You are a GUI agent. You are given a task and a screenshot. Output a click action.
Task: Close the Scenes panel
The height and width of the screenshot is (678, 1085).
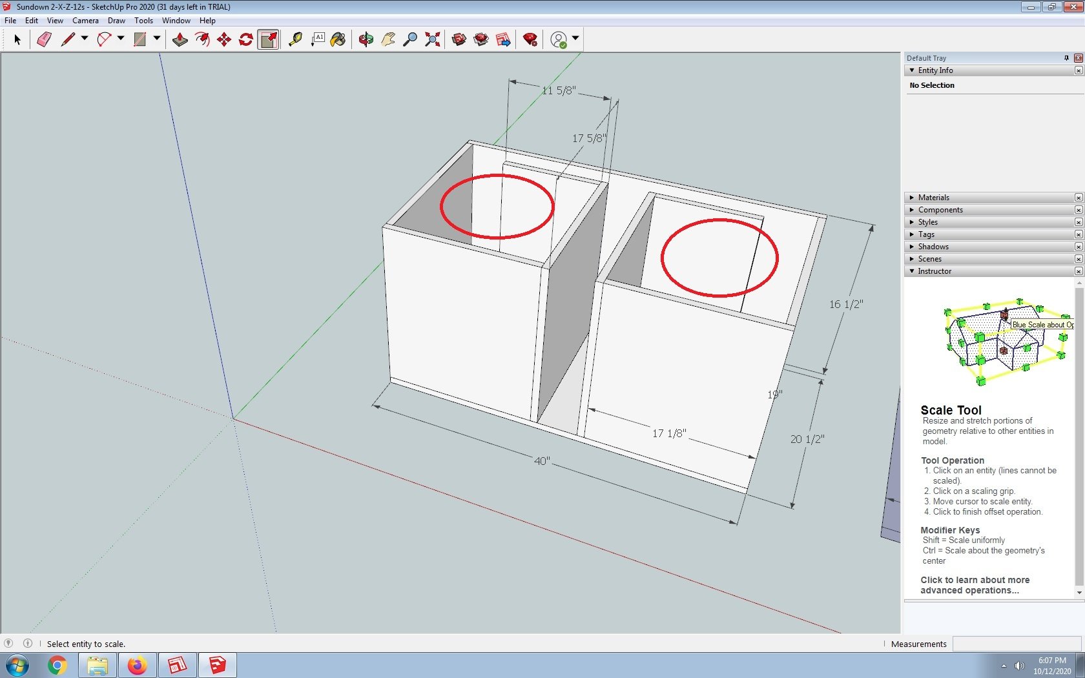tap(1078, 258)
